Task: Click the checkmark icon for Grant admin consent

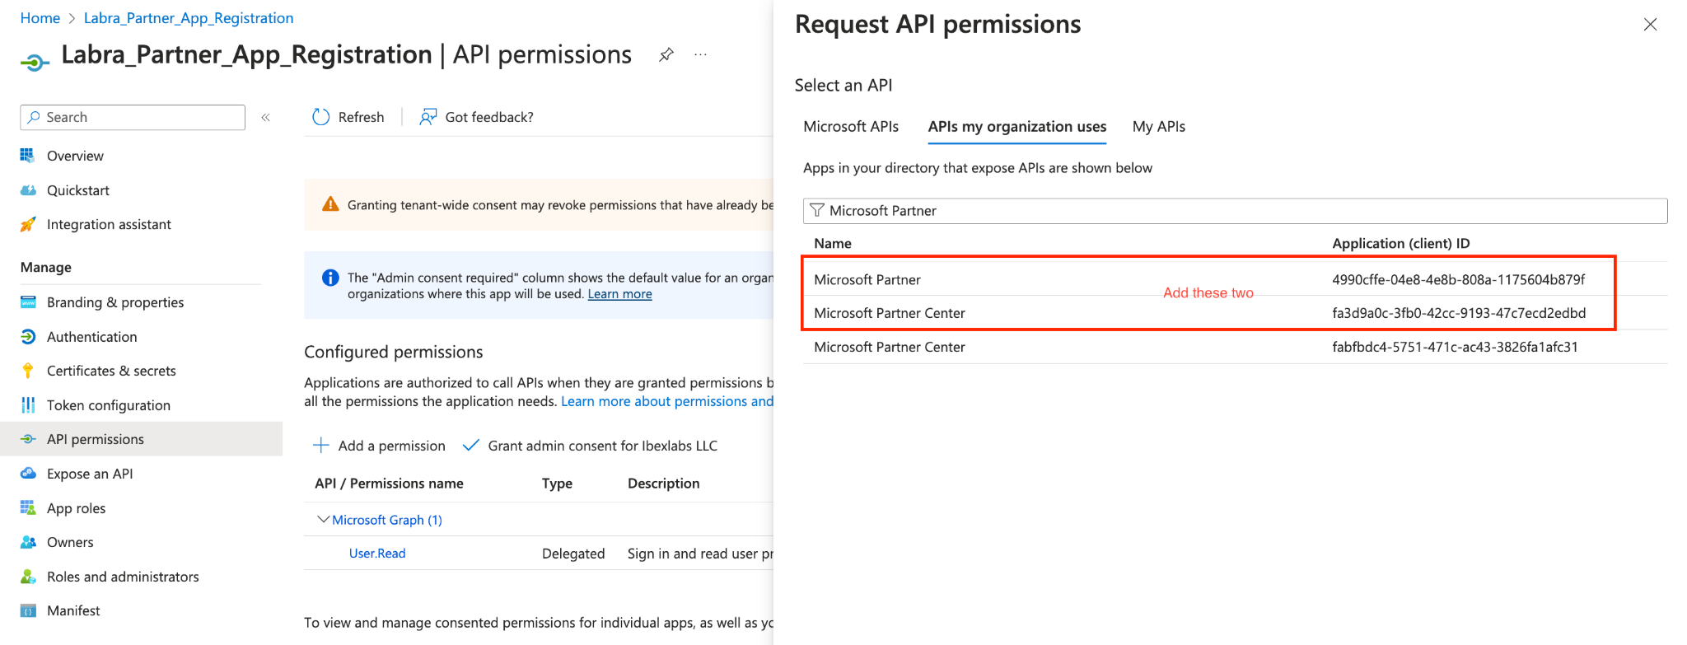Action: click(x=470, y=445)
